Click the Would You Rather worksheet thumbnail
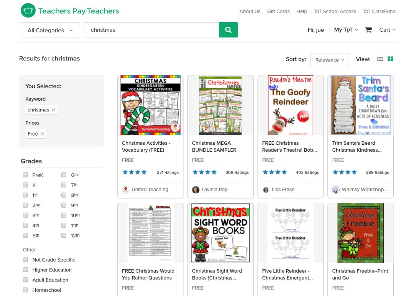414x296 pixels. 150,233
